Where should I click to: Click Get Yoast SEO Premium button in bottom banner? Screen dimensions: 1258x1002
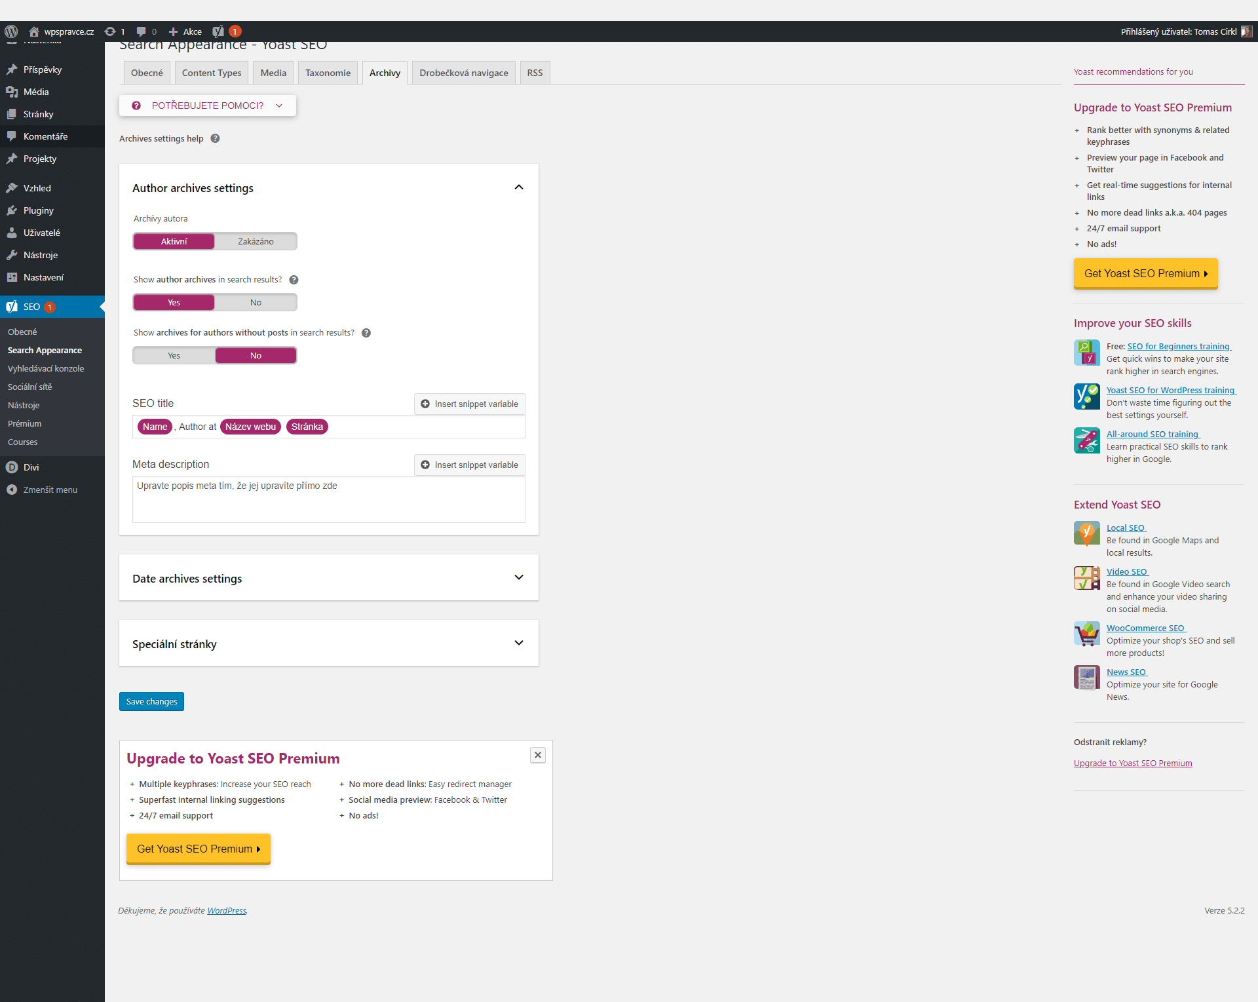(198, 849)
